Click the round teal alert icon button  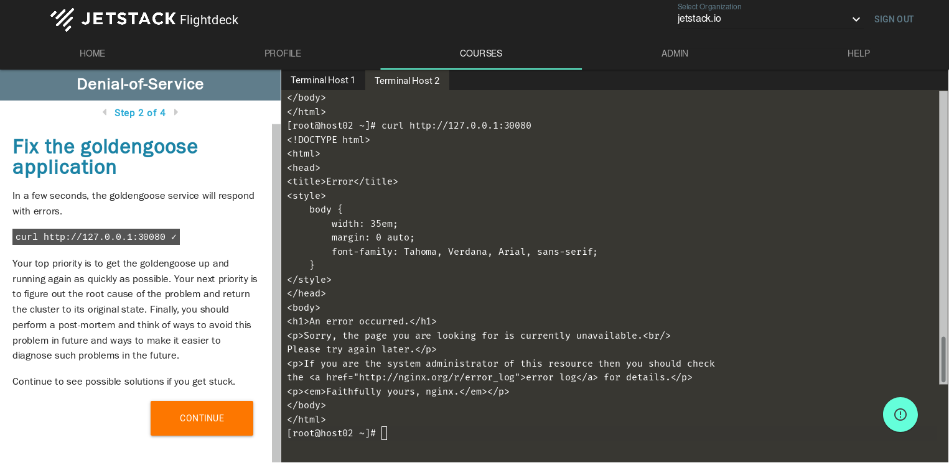pyautogui.click(x=900, y=415)
